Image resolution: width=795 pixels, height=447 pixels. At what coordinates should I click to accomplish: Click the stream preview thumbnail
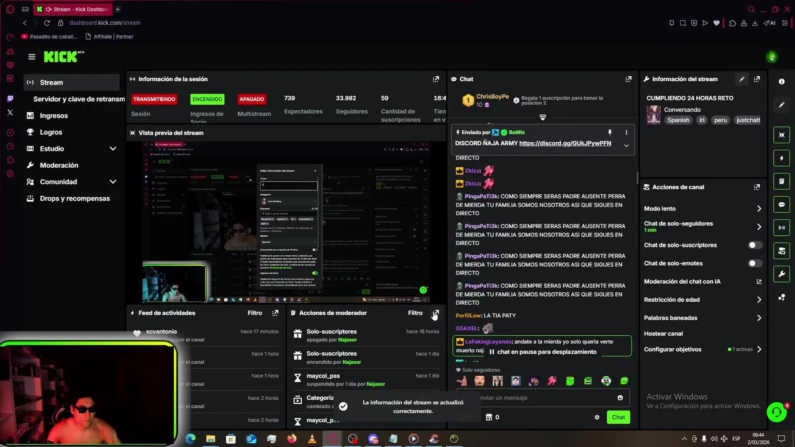tap(286, 222)
